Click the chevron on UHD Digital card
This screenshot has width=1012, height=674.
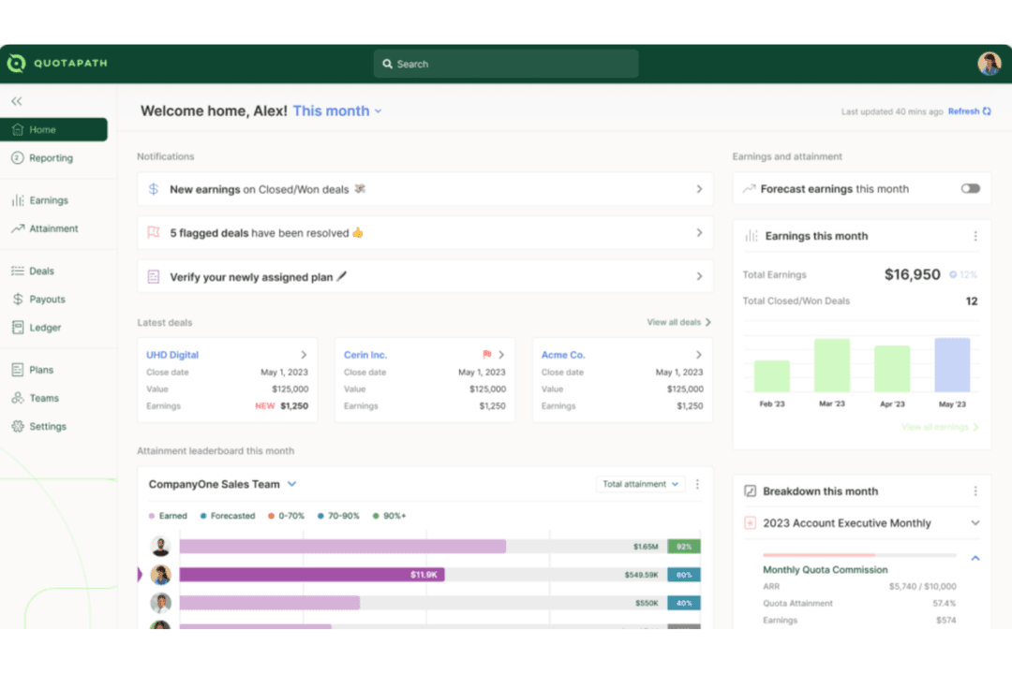click(x=304, y=355)
